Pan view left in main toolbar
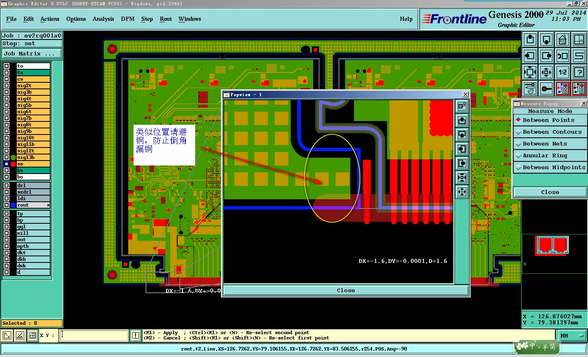This screenshot has width=588, height=357. 530,56
